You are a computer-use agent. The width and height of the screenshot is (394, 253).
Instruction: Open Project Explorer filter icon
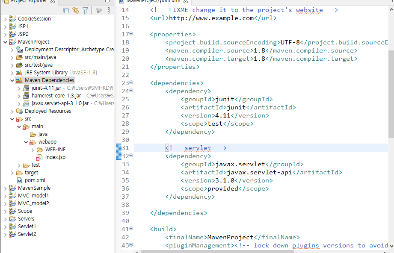pyautogui.click(x=86, y=10)
